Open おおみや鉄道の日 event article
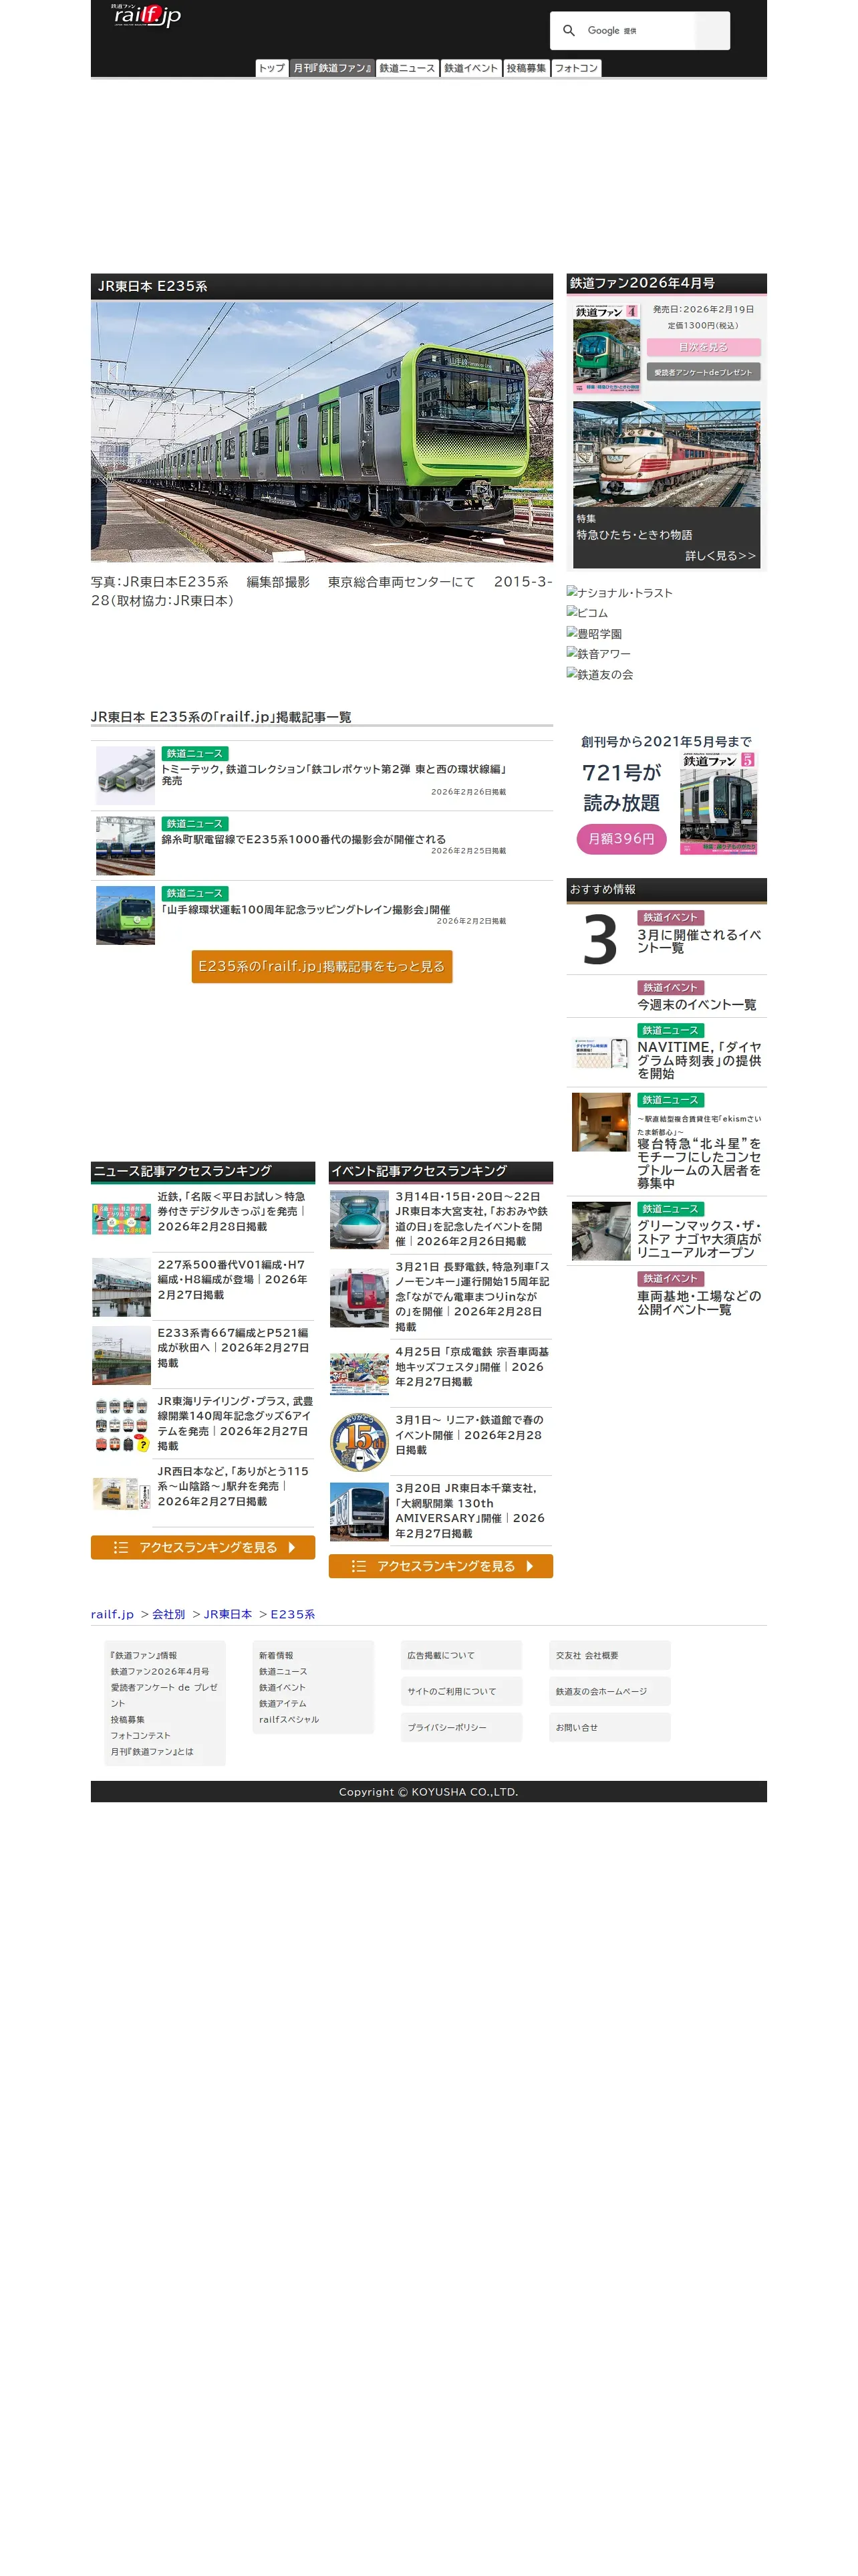The image size is (858, 2576). [472, 1218]
